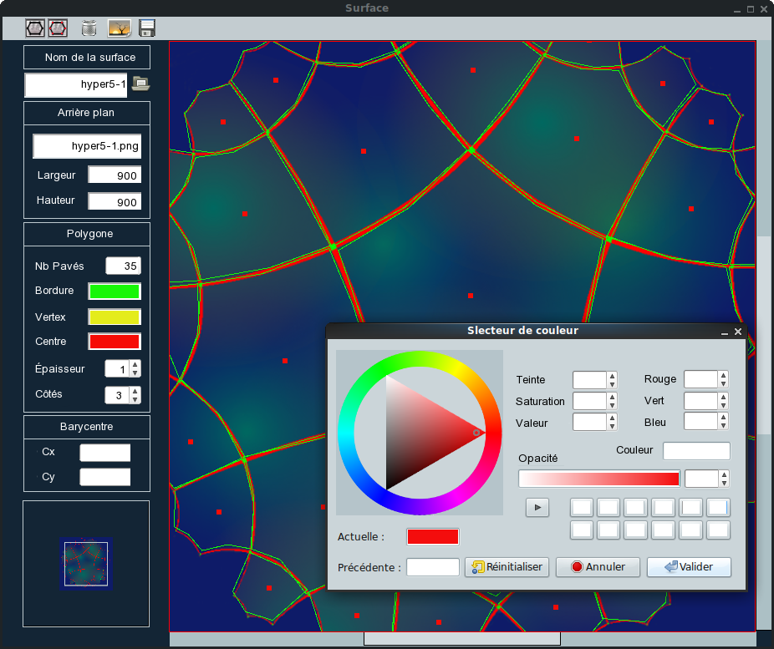Click the plain hexagon polygon tool icon
Viewport: 774px width, 649px height.
click(x=34, y=28)
